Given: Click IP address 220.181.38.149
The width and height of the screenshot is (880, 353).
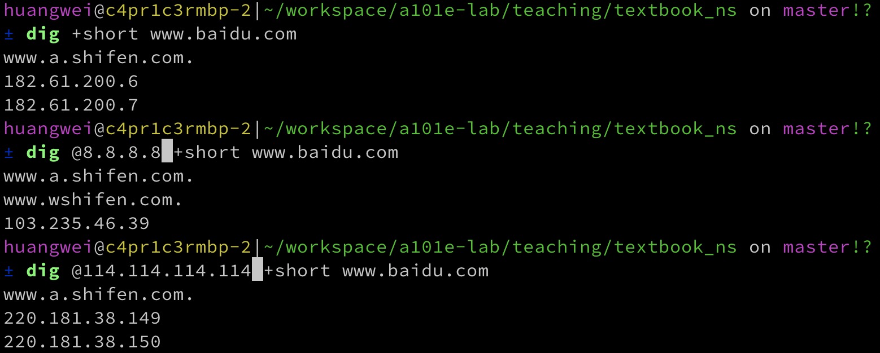Looking at the screenshot, I should pyautogui.click(x=82, y=318).
